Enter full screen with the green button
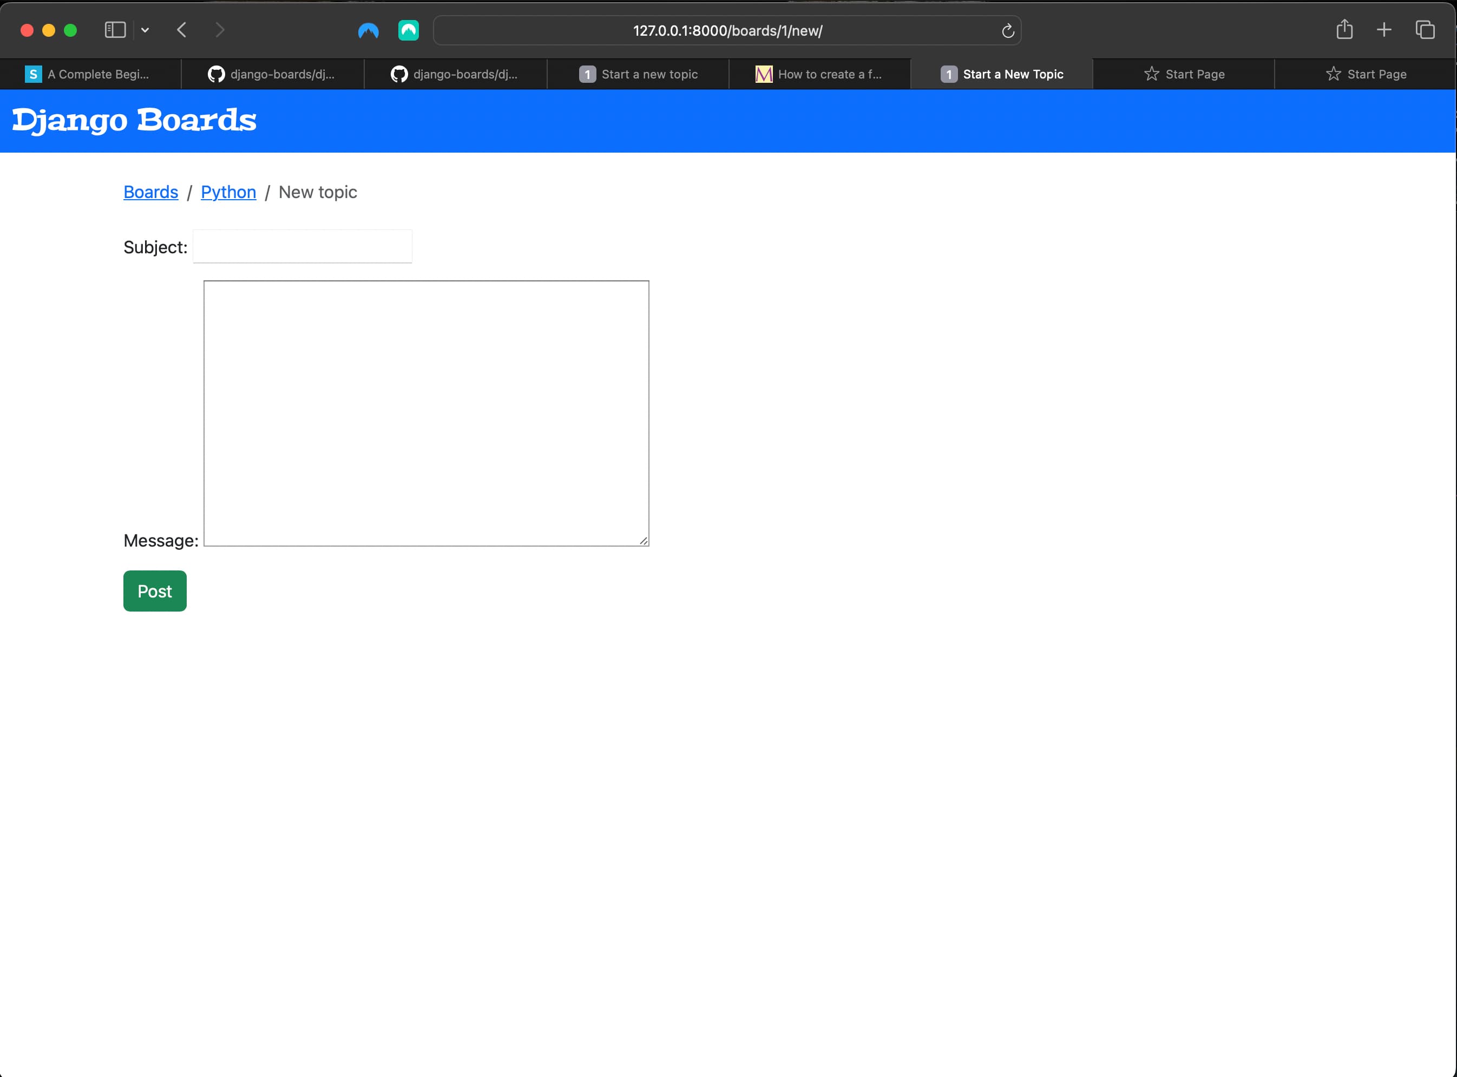This screenshot has width=1457, height=1077. tap(70, 31)
